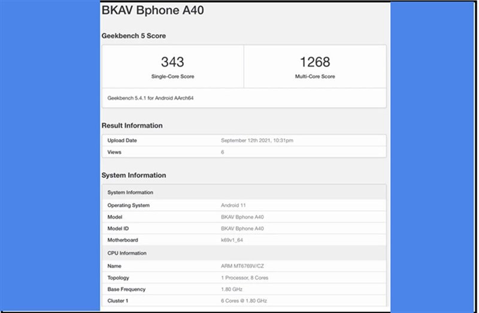Select the September 12th 2021 upload date value
The image size is (479, 313).
click(x=257, y=141)
